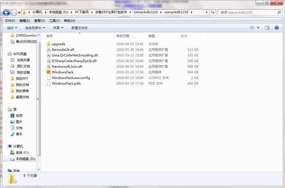Open the 帮助(H) menu
Image resolution: width=285 pixels, height=188 pixels.
tap(69, 21)
